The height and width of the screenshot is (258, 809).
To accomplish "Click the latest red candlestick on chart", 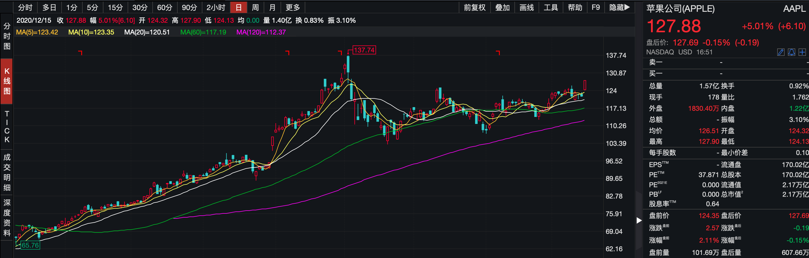I will pos(585,85).
